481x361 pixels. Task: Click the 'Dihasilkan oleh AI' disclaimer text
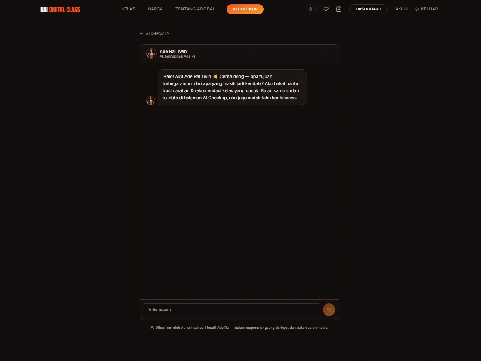pyautogui.click(x=242, y=328)
